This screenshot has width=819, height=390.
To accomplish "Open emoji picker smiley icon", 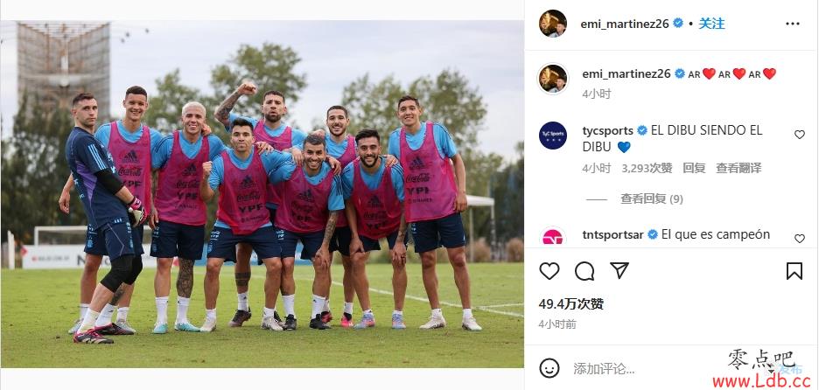I will 549,368.
